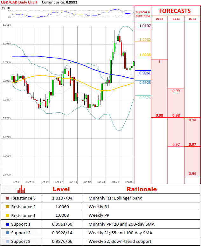Click the 1.0107 resistance level label
Screen dimensions: 201x246
point(145,26)
